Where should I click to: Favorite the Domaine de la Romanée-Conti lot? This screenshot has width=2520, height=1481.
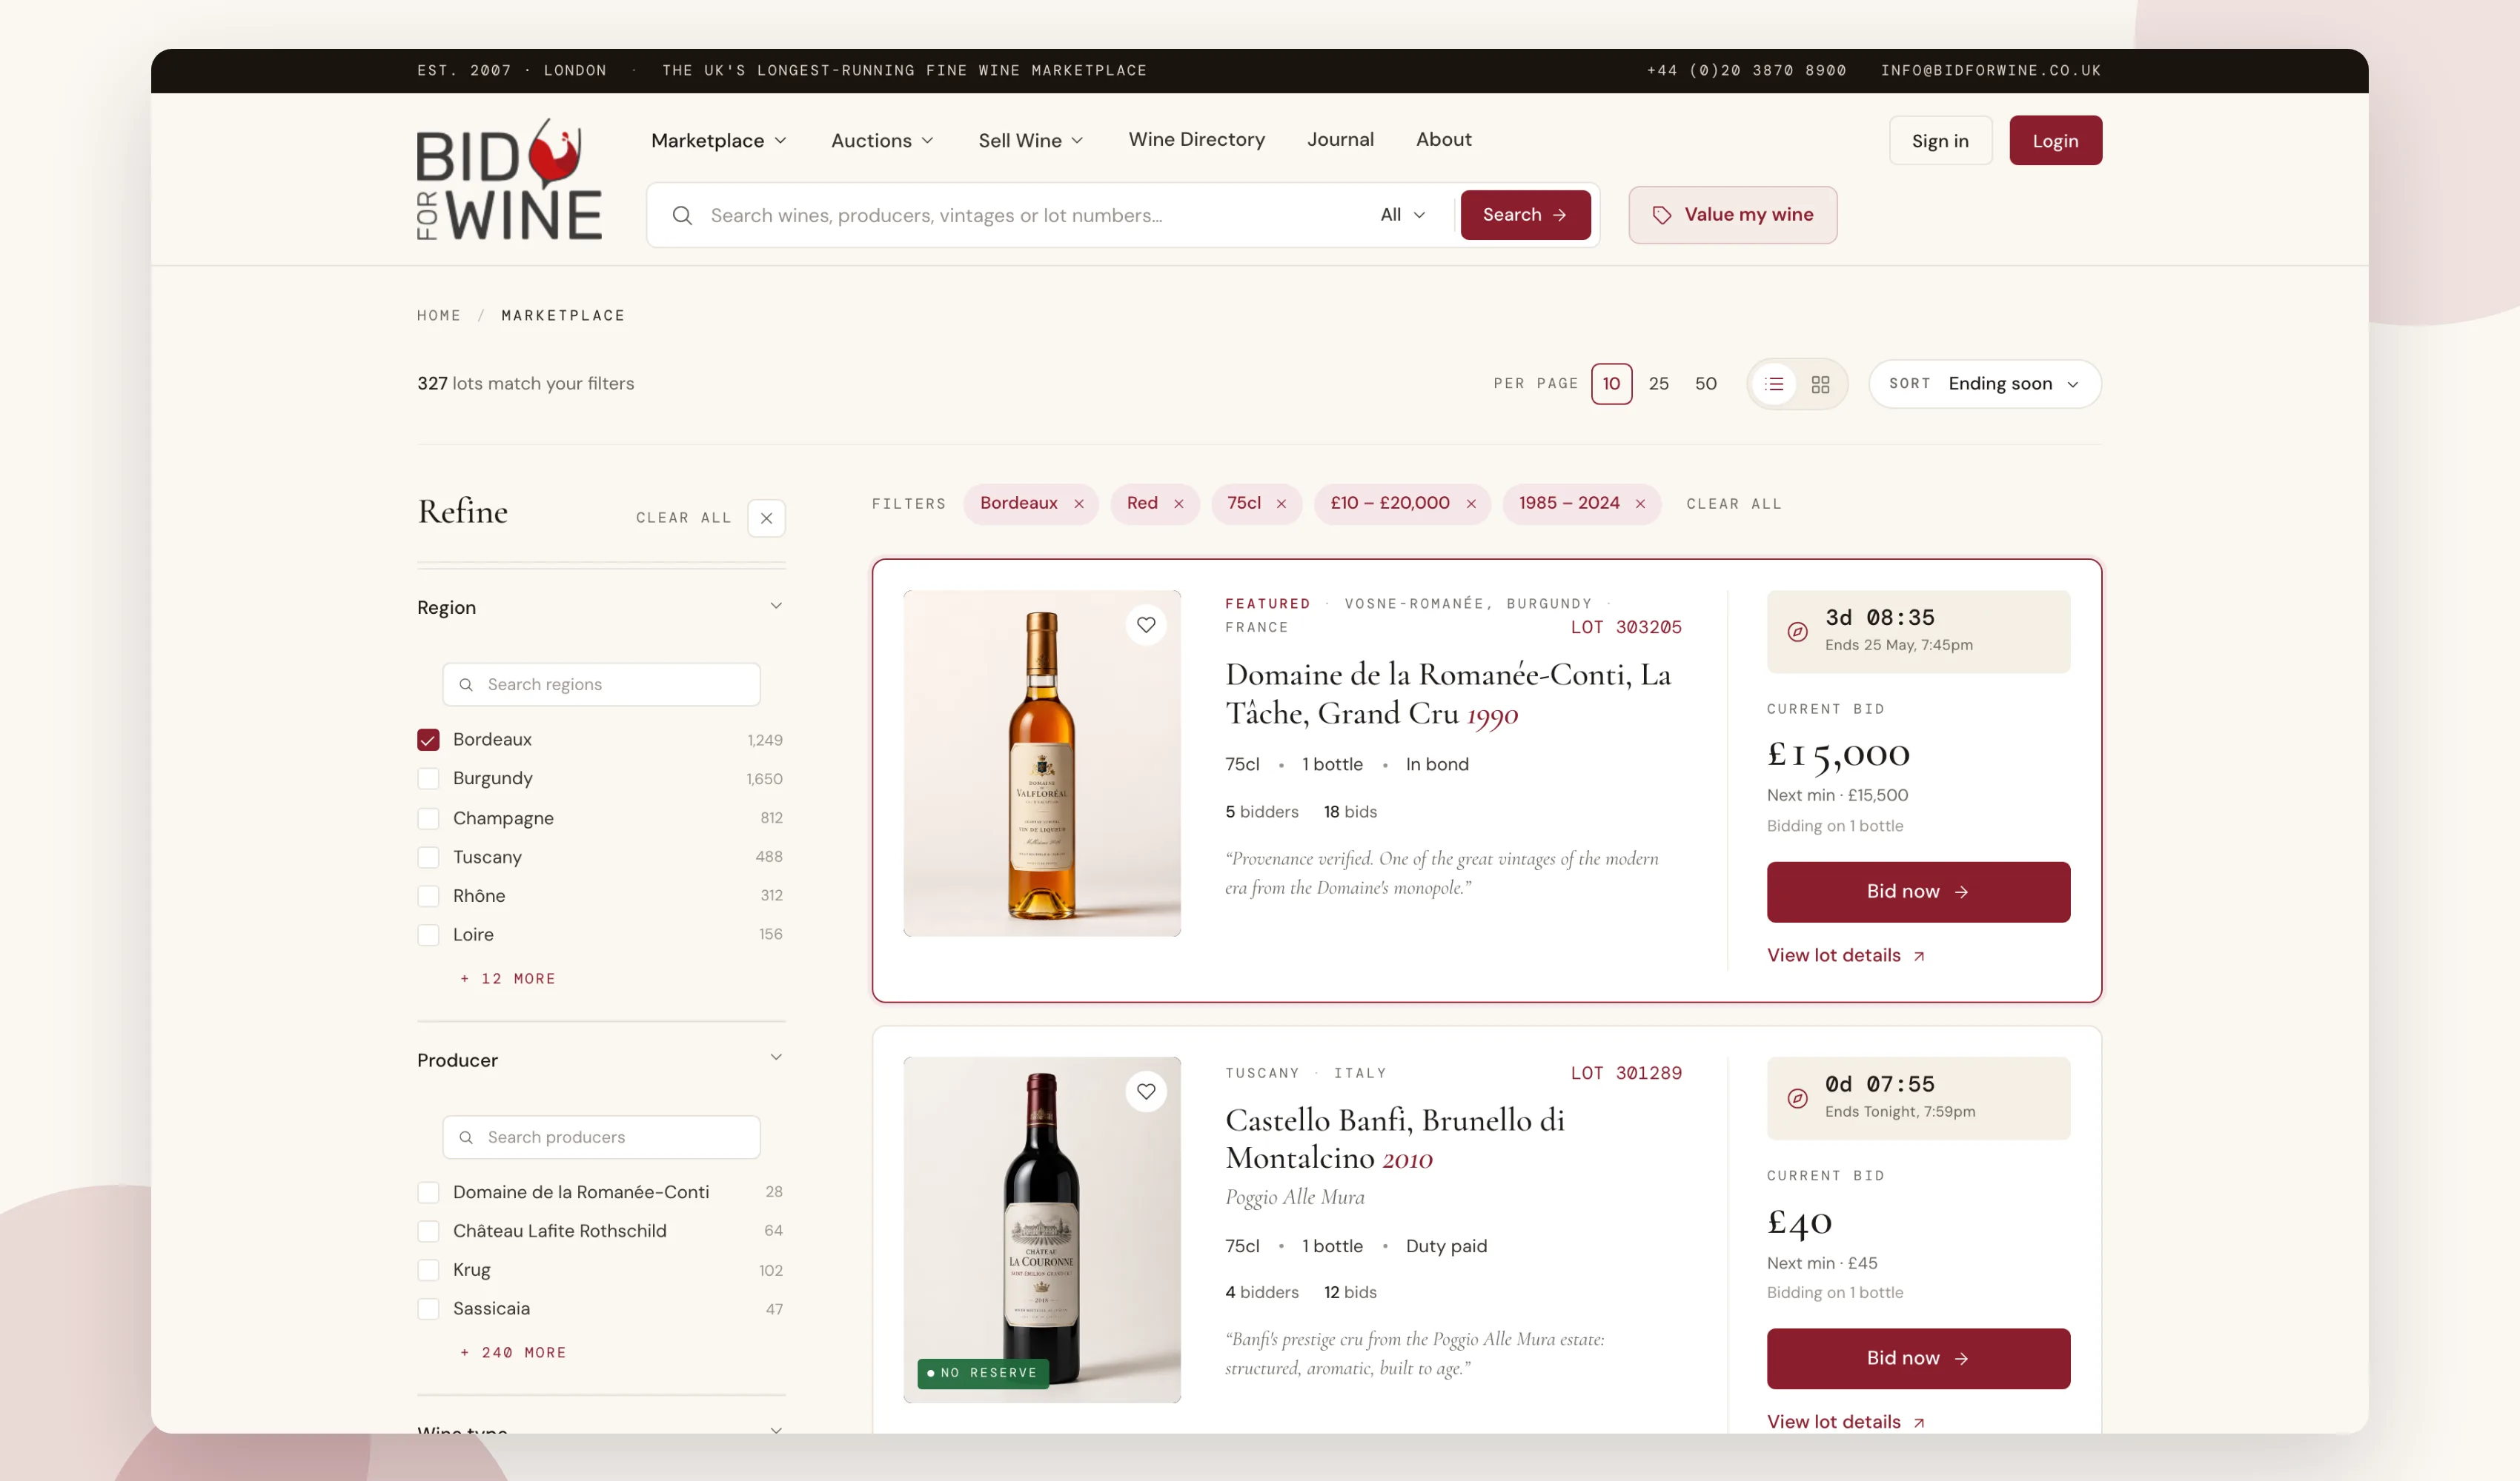pyautogui.click(x=1146, y=626)
